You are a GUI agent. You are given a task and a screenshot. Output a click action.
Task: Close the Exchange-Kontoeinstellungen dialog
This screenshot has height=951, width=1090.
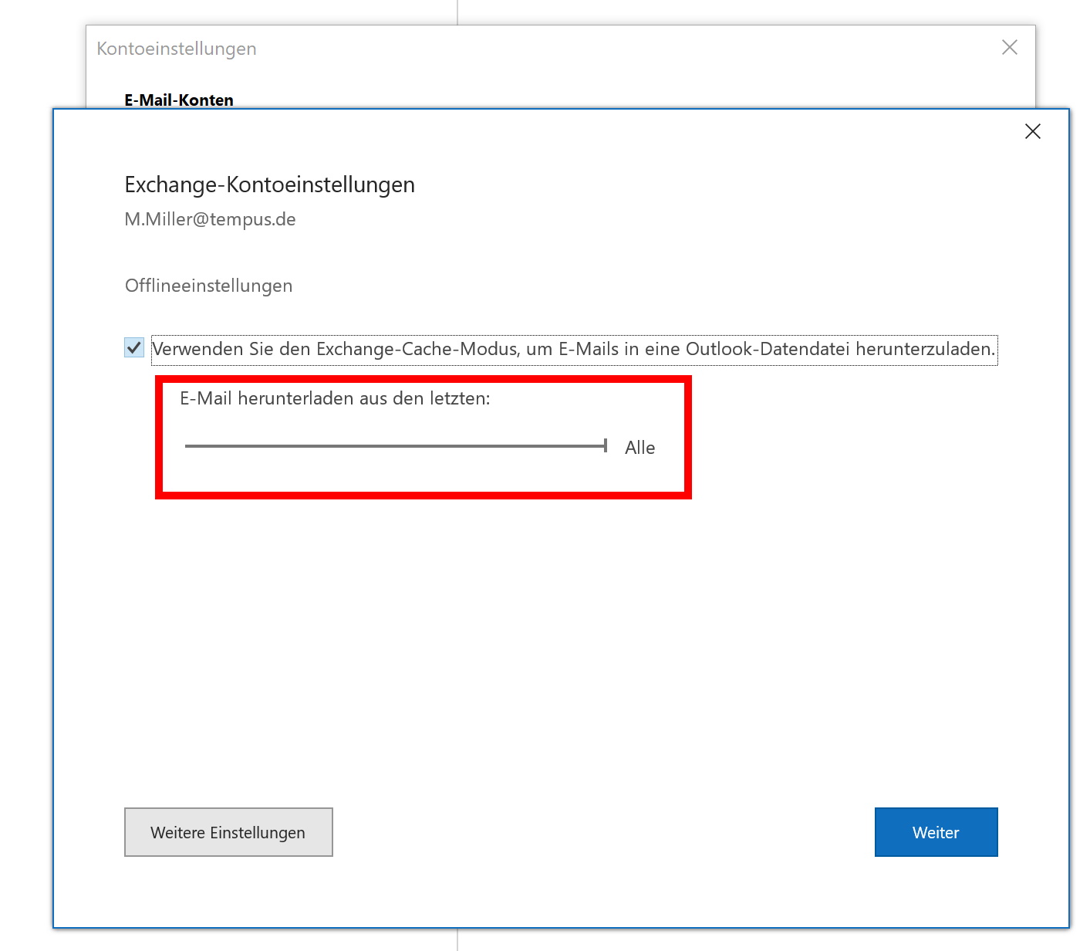[1033, 131]
